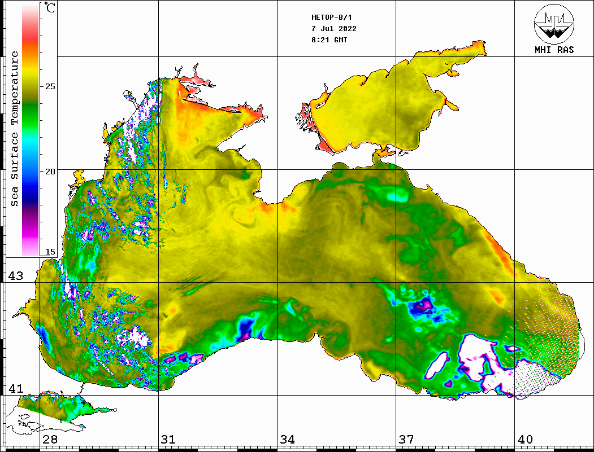This screenshot has height=452, width=594.
Task: Click the MHI RAS circular logo
Action: (554, 24)
